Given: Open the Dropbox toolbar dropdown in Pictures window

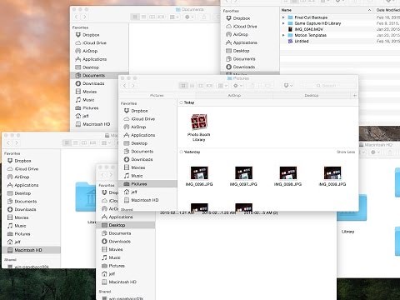Looking at the screenshot, I should [x=287, y=86].
